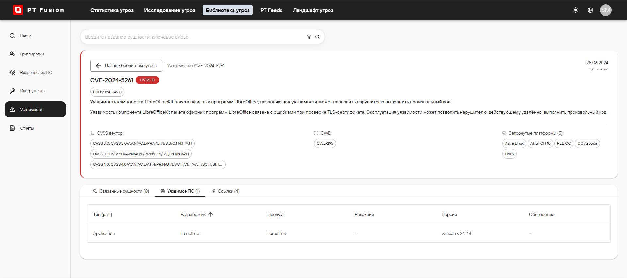Click the CVSS 4.0 vector chip
The width and height of the screenshot is (627, 278).
tap(158, 164)
